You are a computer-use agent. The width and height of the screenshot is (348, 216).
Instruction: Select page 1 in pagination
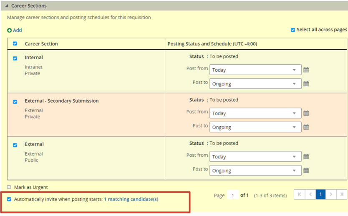tap(320, 194)
